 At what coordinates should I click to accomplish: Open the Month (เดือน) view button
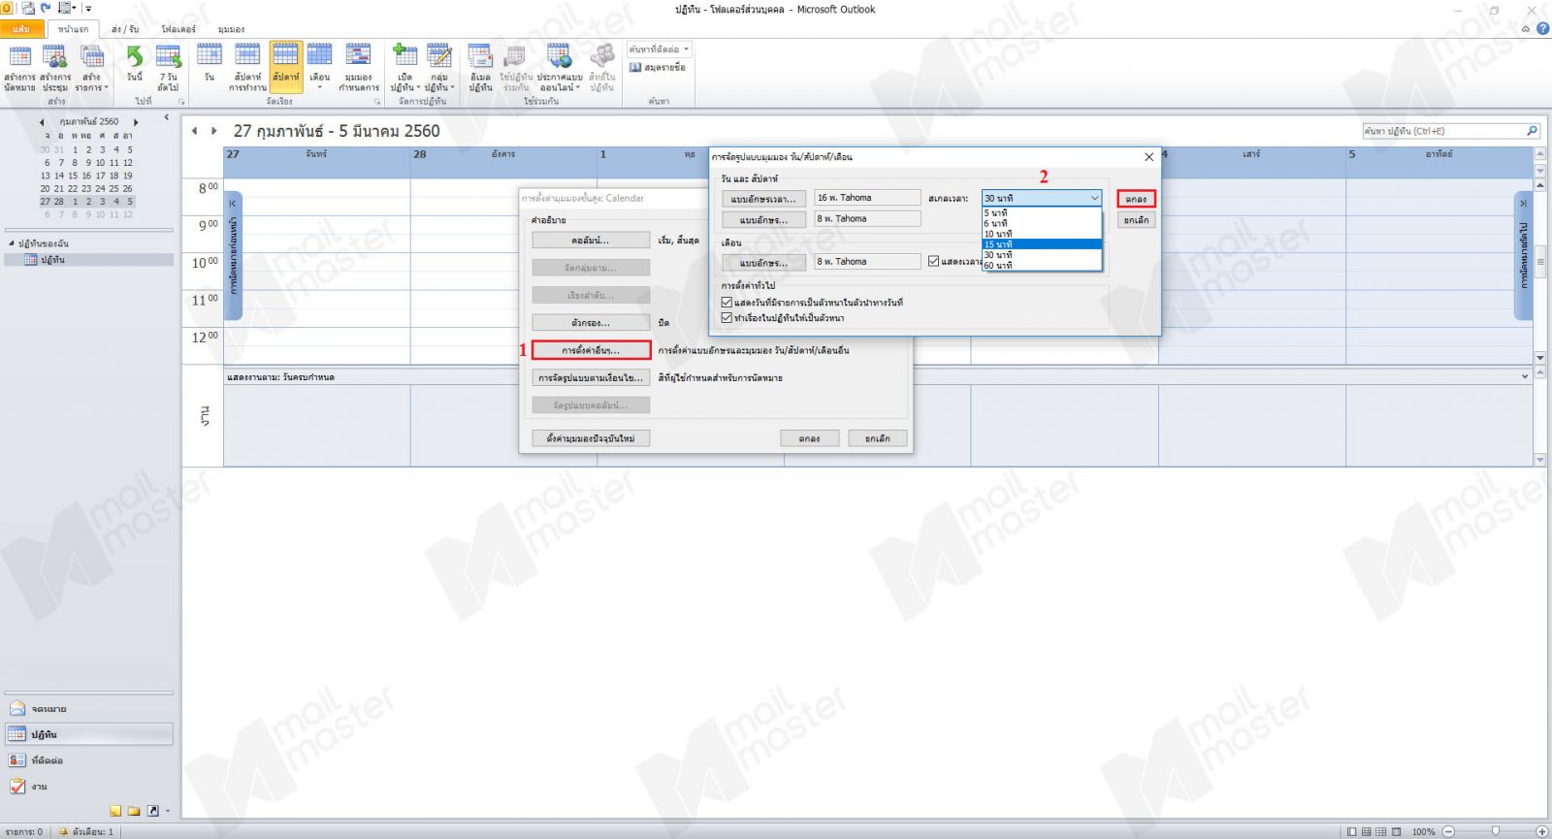pyautogui.click(x=320, y=68)
